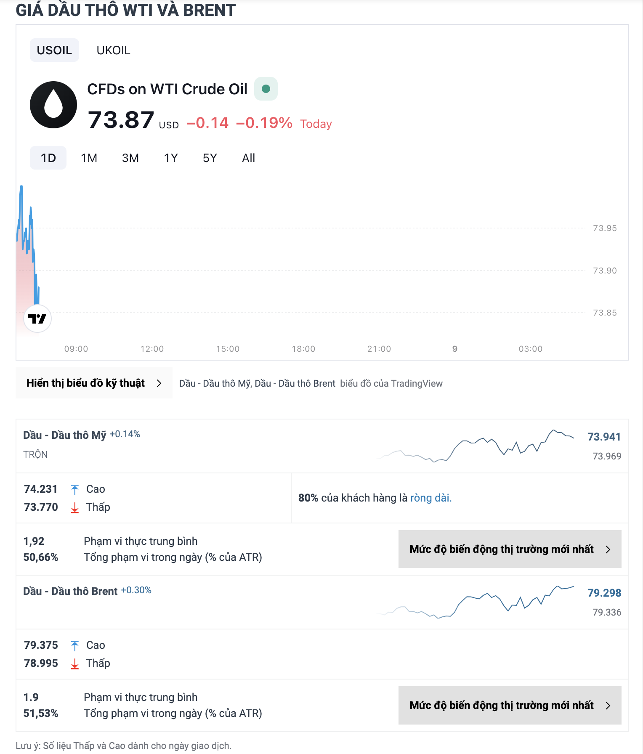Switch to the UKOIL tab
This screenshot has width=643, height=754.
(x=113, y=50)
